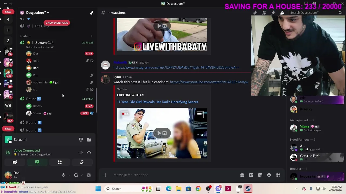The width and height of the screenshot is (346, 194).
Task: Open Das user avatar in bottom panel
Action: [8, 175]
